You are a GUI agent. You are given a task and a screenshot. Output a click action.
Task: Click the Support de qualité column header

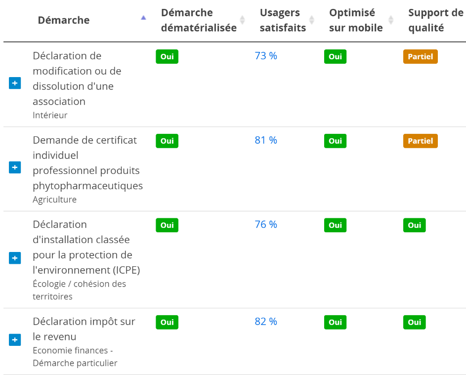428,20
